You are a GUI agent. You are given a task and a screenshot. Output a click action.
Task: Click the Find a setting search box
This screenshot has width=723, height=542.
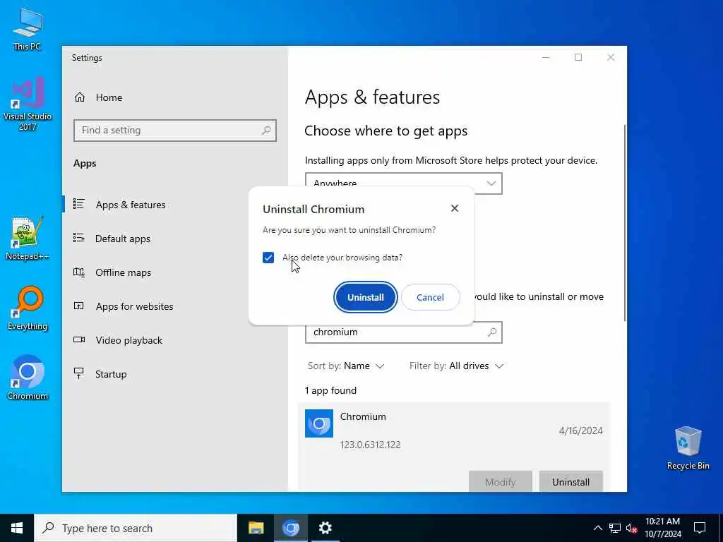click(x=175, y=131)
